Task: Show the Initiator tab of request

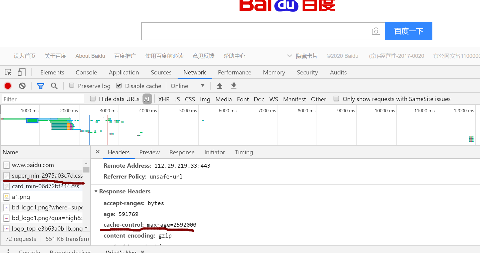Action: [x=215, y=152]
